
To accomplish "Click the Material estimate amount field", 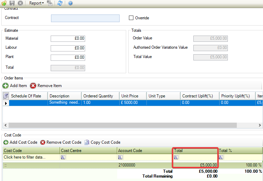I will tap(68, 39).
